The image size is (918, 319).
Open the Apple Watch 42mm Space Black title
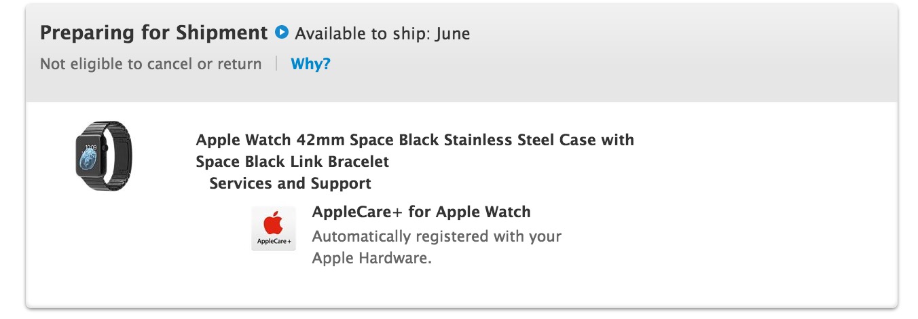(415, 140)
